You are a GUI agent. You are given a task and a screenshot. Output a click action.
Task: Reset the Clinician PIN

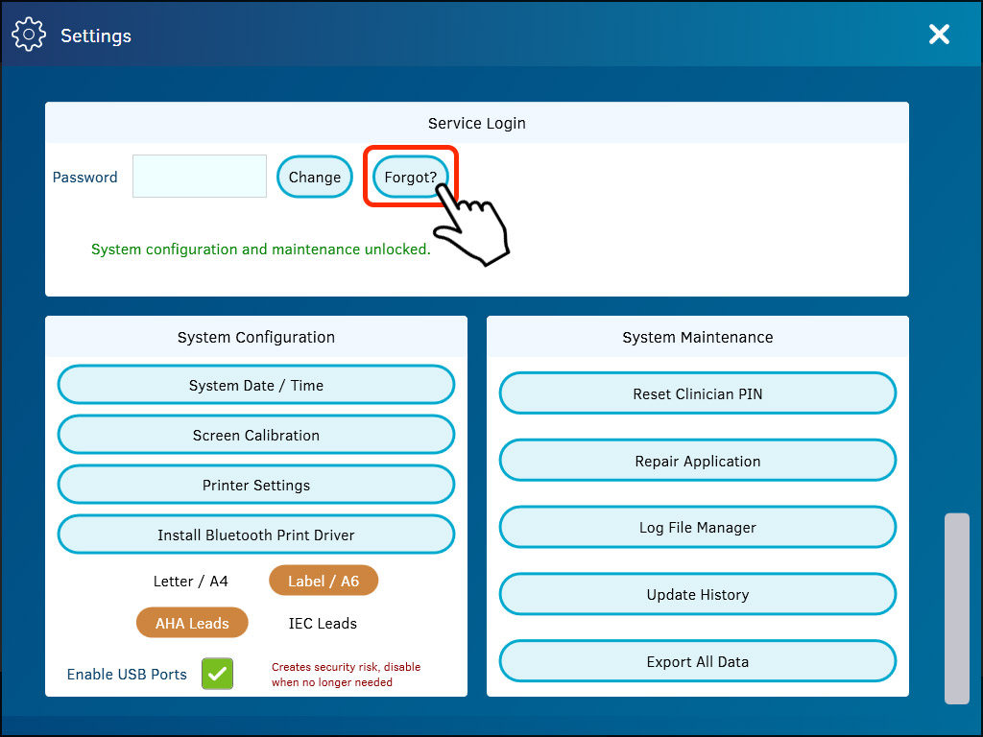pyautogui.click(x=697, y=392)
